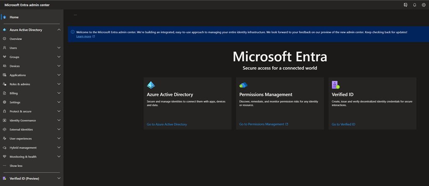Click Learn more link in banner

click(x=84, y=36)
